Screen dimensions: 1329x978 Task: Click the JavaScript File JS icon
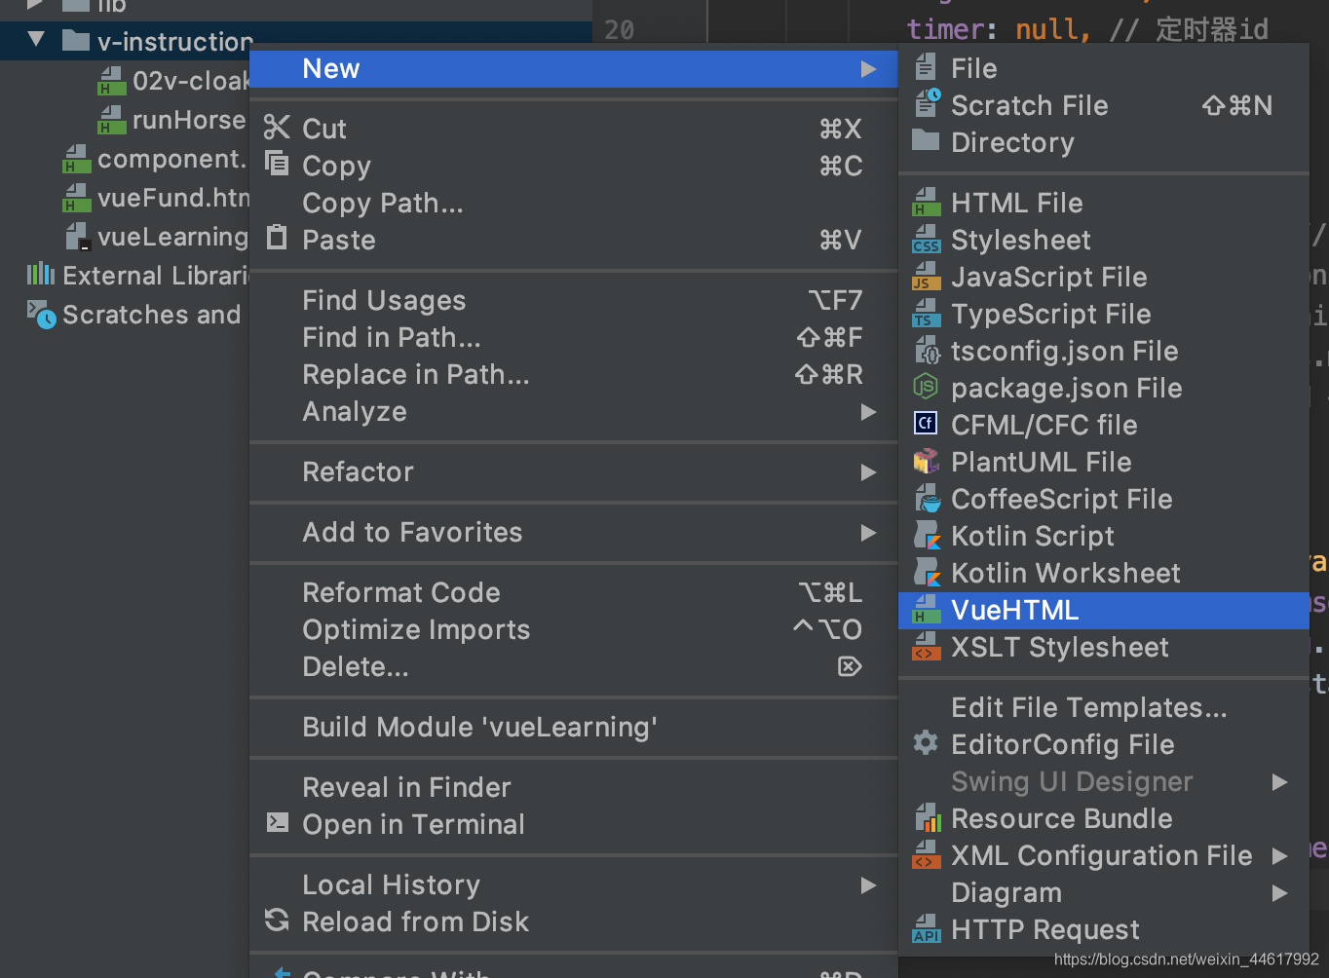(926, 277)
